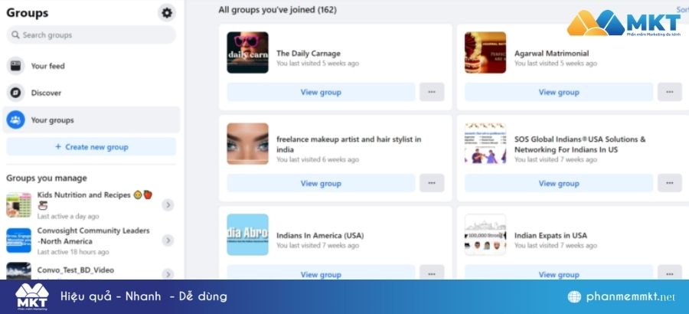689x314 pixels.
Task: Click the Your groups people icon
Action: point(15,119)
